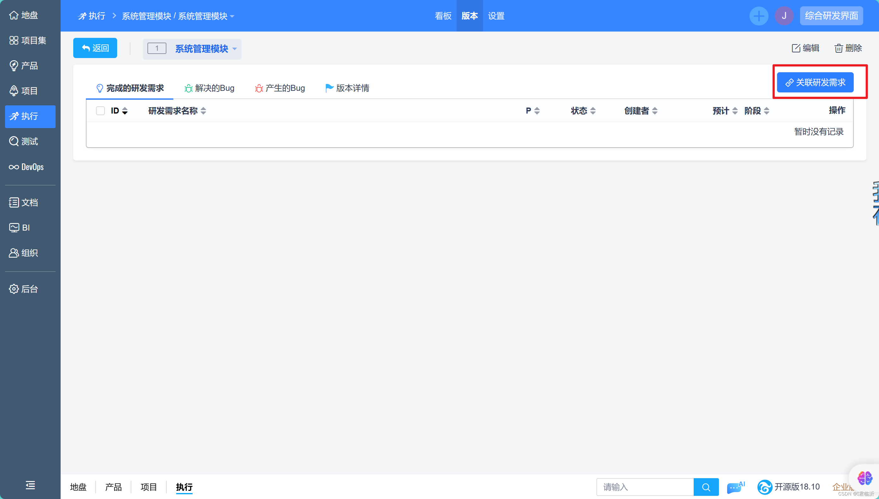This screenshot has height=499, width=879.
Task: Sort by ID column arrows
Action: (x=125, y=111)
